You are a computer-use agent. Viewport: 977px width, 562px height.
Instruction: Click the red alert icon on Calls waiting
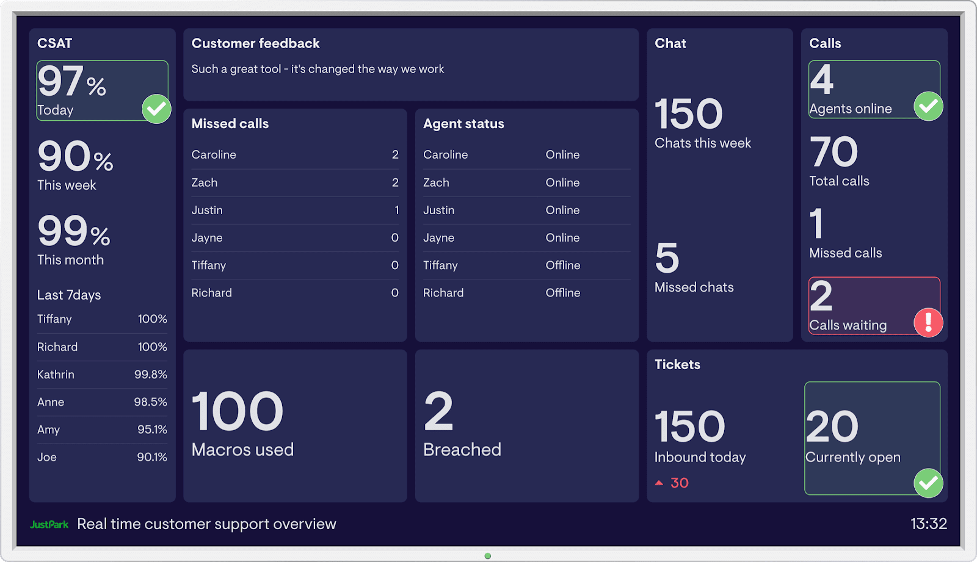928,322
